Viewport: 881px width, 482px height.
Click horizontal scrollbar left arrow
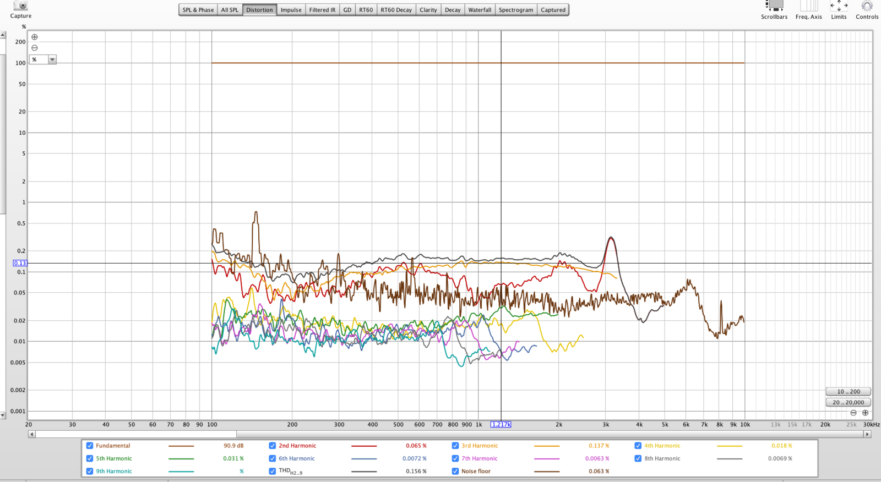[x=32, y=434]
